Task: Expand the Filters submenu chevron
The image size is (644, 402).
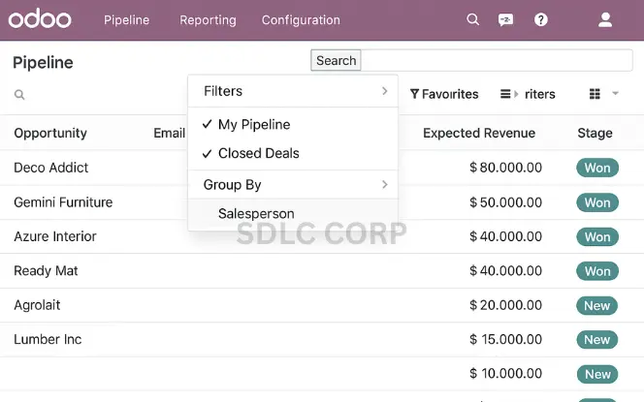Action: pos(384,91)
